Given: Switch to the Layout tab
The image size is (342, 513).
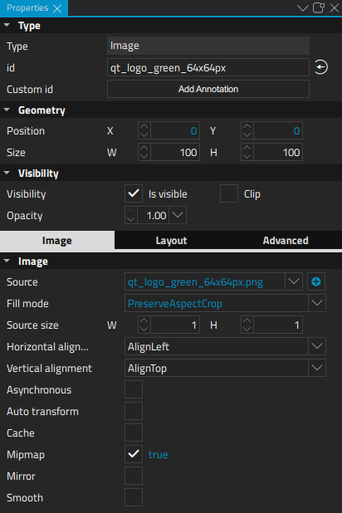Looking at the screenshot, I should tap(172, 241).
